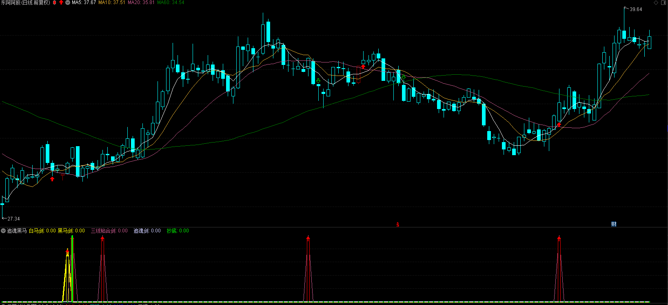
Task: Click the 财 finance marker on the timeline
Action: 614,224
